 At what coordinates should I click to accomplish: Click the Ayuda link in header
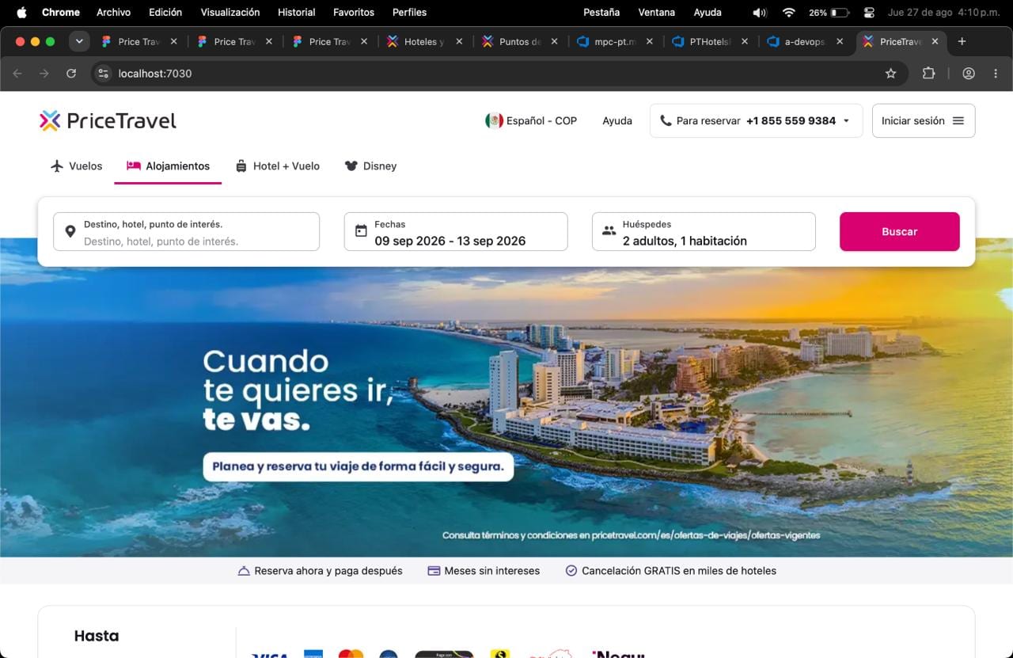(x=617, y=121)
